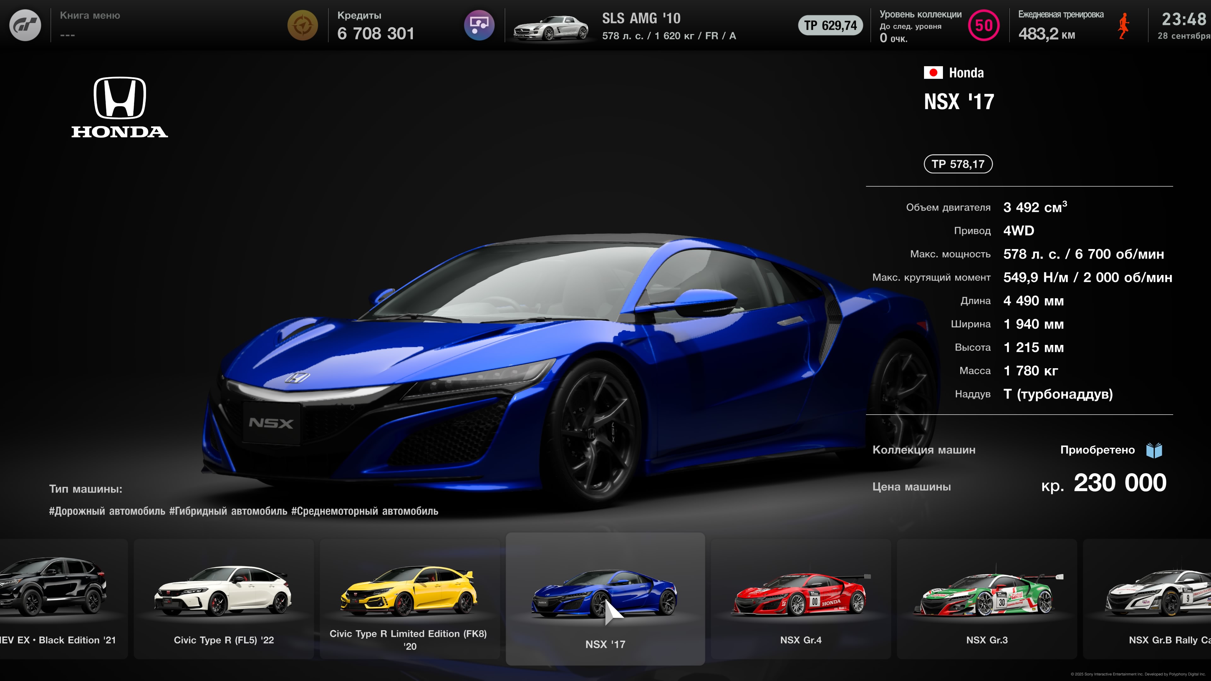Click the blue car collection book icon
Viewport: 1211px width, 681px height.
pos(1154,450)
